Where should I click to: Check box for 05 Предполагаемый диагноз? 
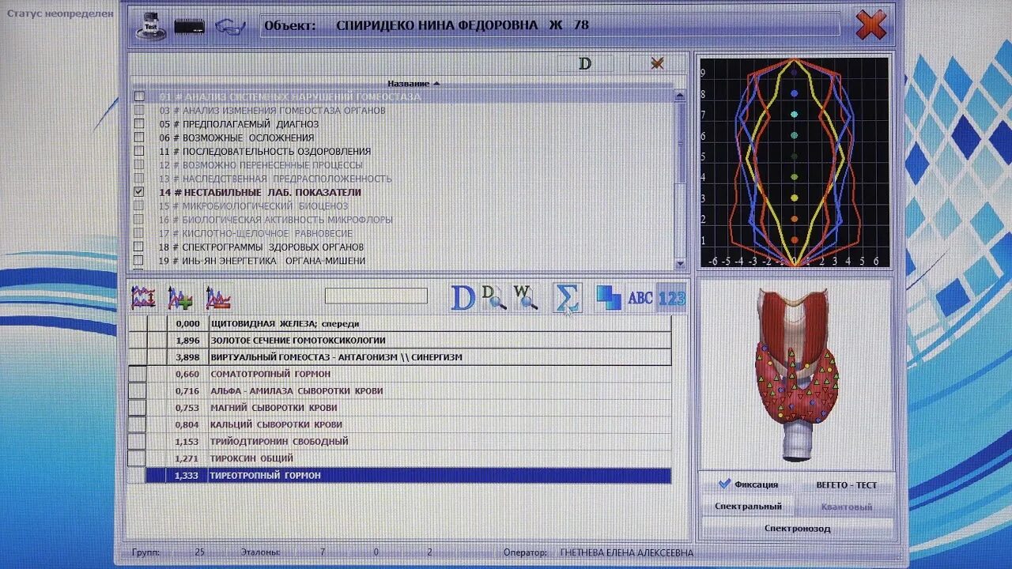click(x=139, y=123)
